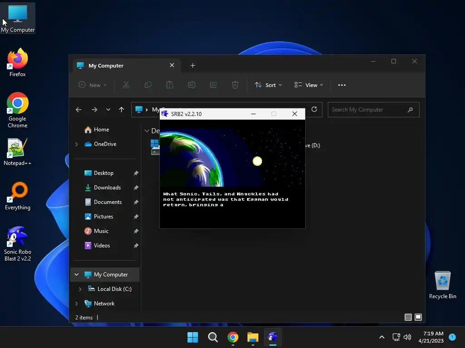Switch to details view in Explorer status bar
Image resolution: width=465 pixels, height=348 pixels.
pyautogui.click(x=408, y=317)
